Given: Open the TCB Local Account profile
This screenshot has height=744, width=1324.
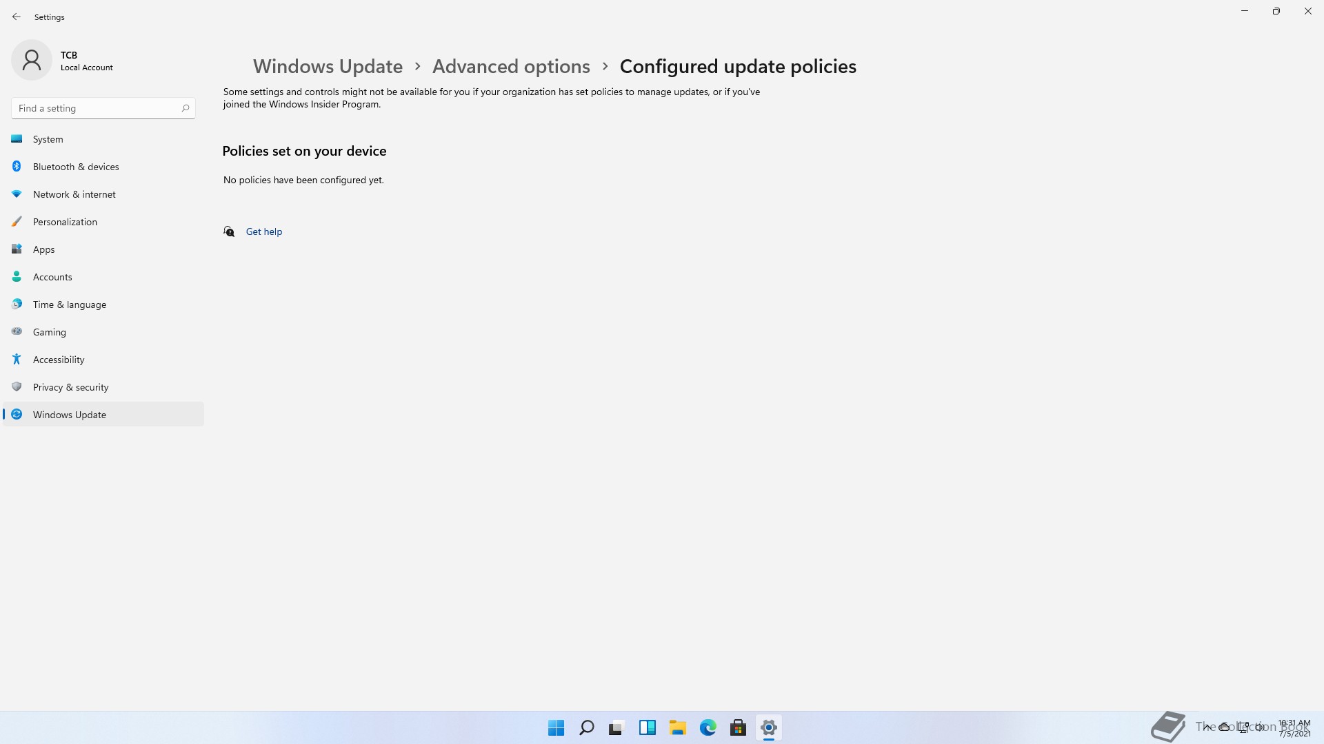Looking at the screenshot, I should pos(62,61).
